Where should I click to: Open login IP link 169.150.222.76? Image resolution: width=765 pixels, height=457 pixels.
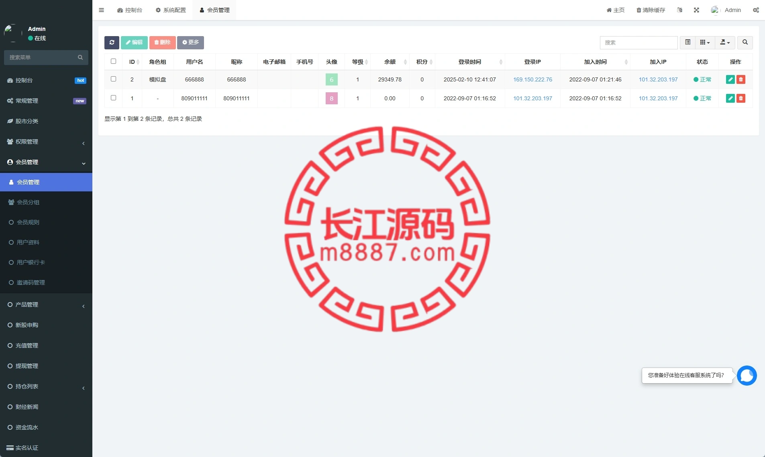click(x=532, y=79)
